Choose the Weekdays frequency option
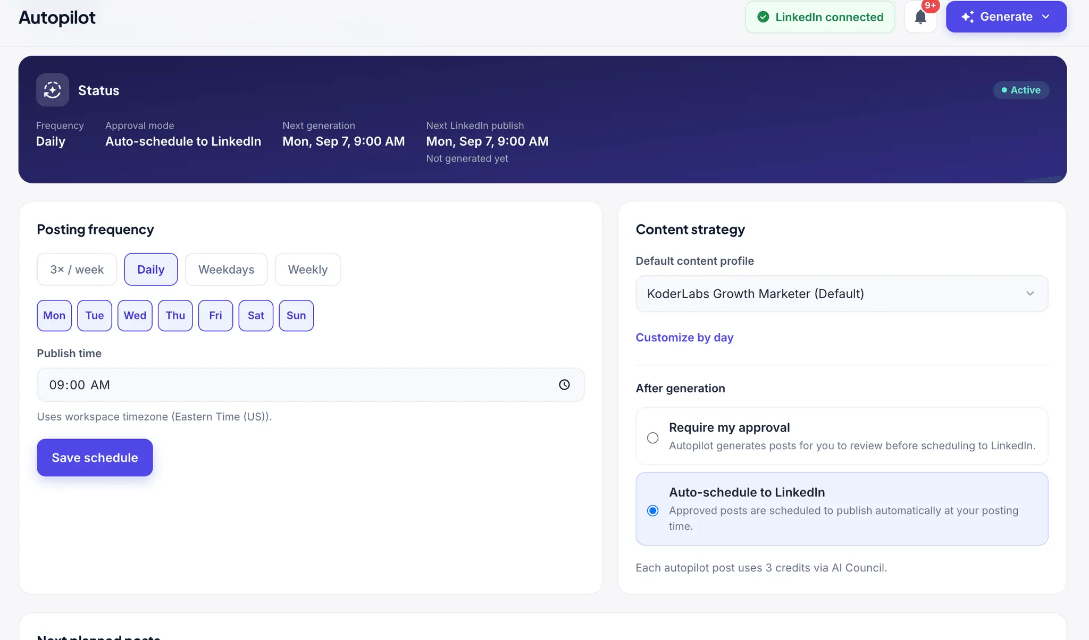 pyautogui.click(x=227, y=270)
